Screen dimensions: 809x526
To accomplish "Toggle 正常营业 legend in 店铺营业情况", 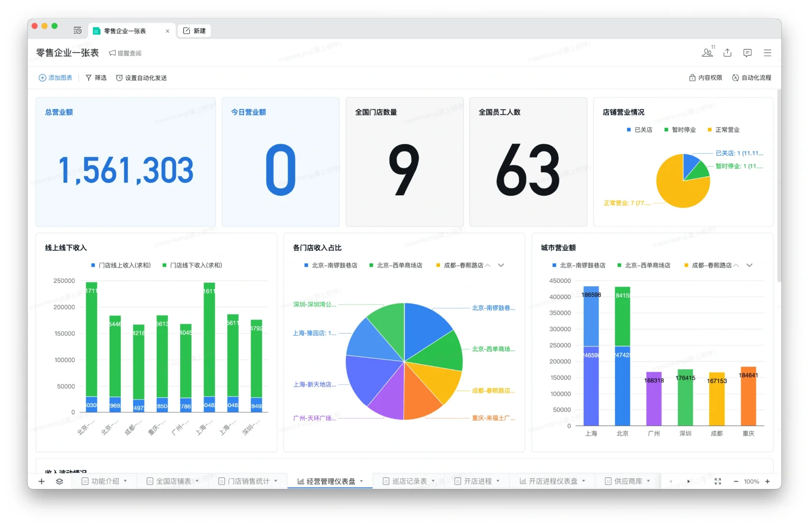I will coord(724,130).
